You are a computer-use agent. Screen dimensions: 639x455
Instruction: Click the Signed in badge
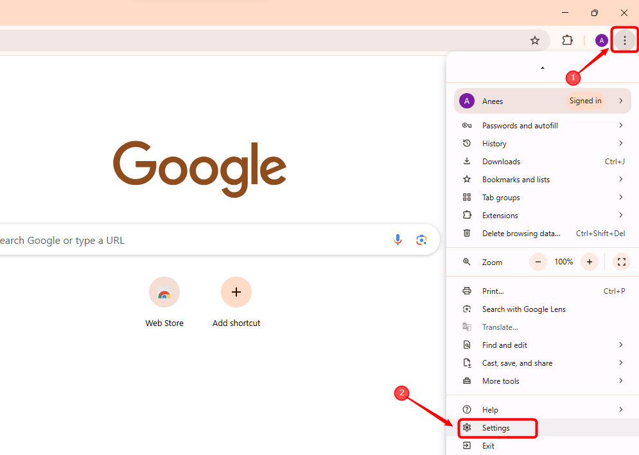point(585,101)
